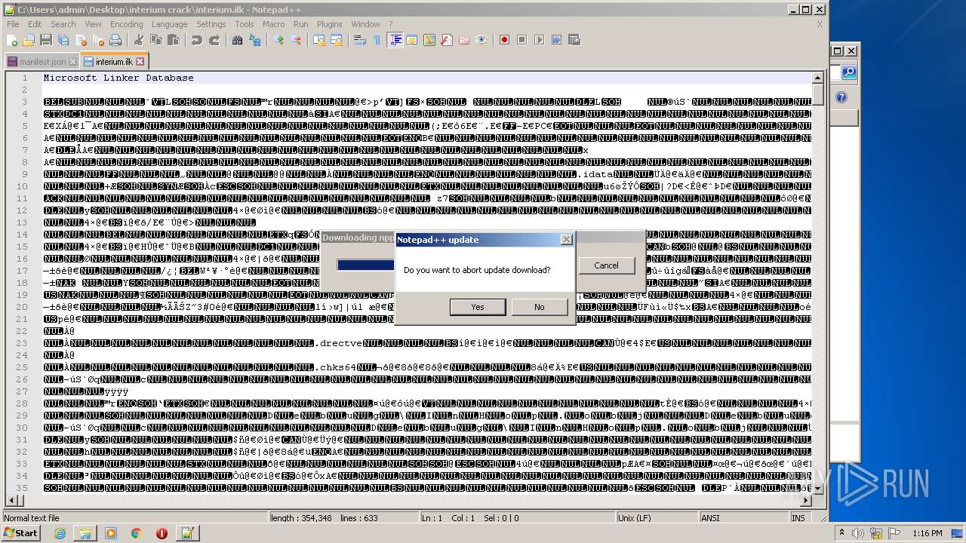This screenshot has height=543, width=966.
Task: Save the current file with toolbar icon
Action: click(46, 40)
